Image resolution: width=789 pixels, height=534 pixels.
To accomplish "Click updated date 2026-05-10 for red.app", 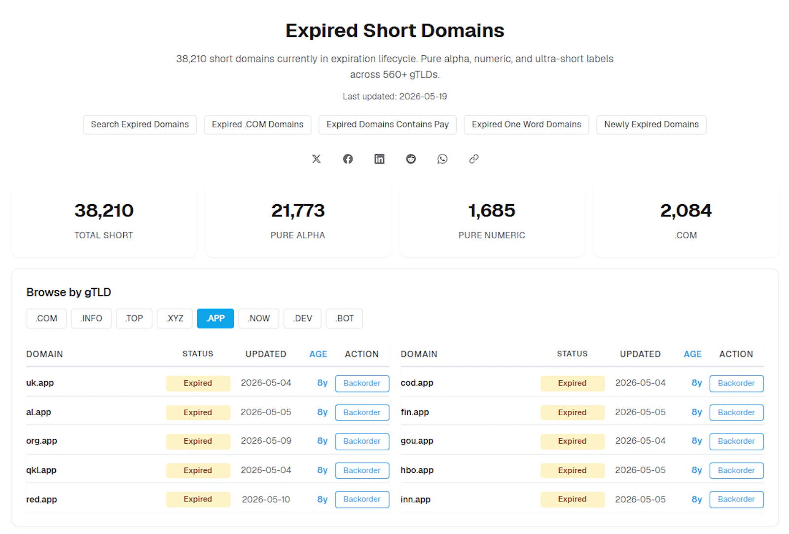I will pos(266,499).
